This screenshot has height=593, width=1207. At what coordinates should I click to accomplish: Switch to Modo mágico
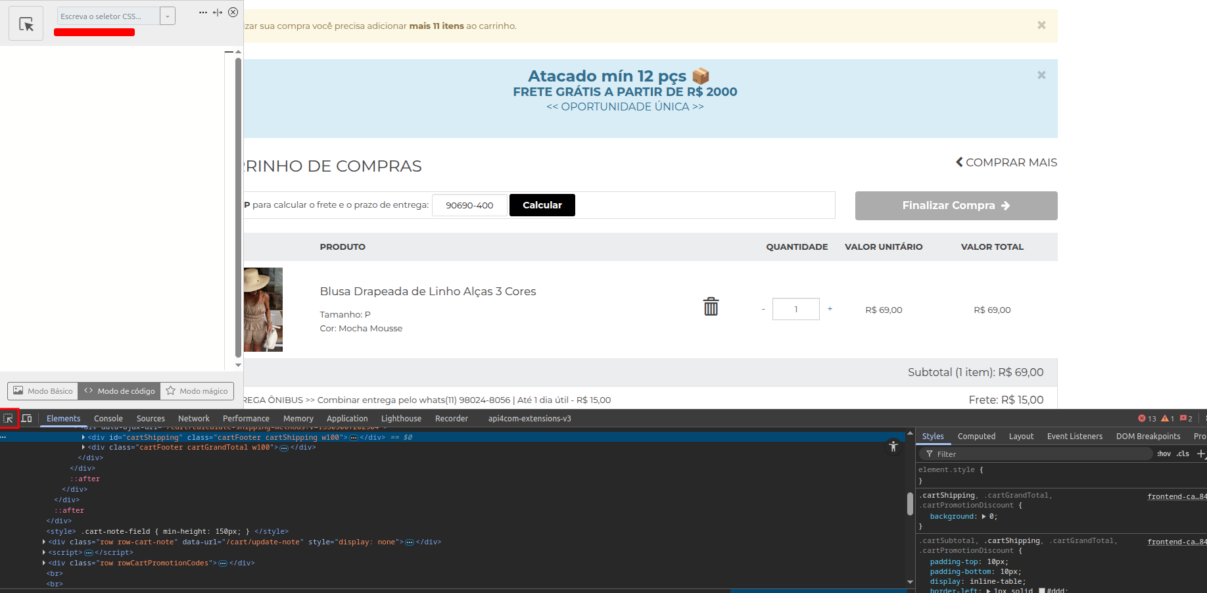click(197, 391)
